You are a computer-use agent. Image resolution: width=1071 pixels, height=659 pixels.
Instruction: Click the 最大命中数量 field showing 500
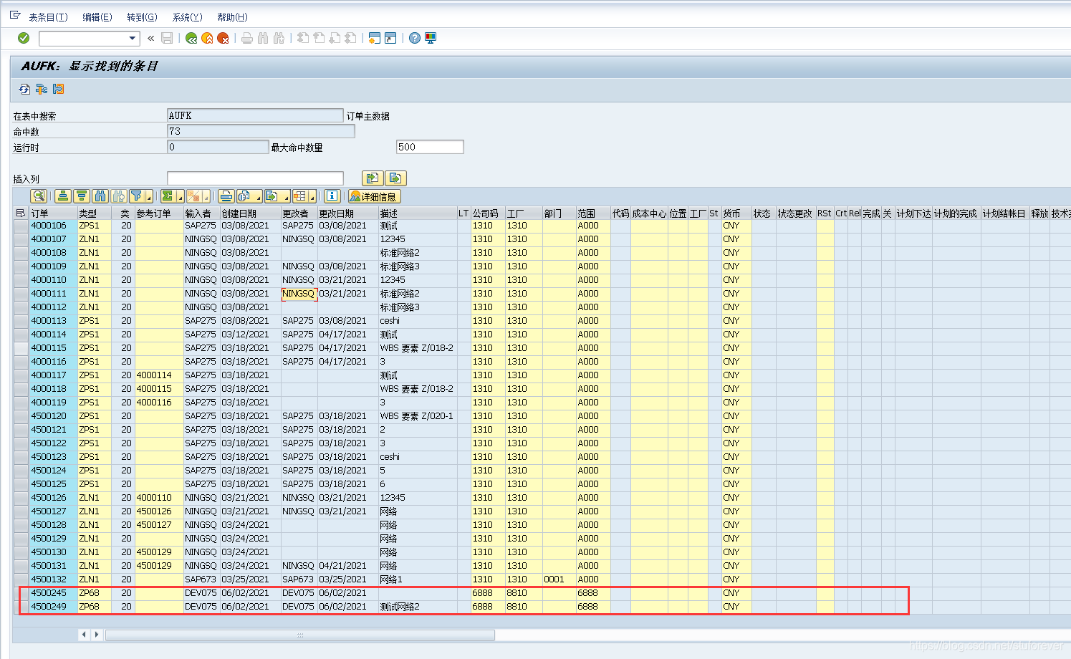click(x=430, y=147)
